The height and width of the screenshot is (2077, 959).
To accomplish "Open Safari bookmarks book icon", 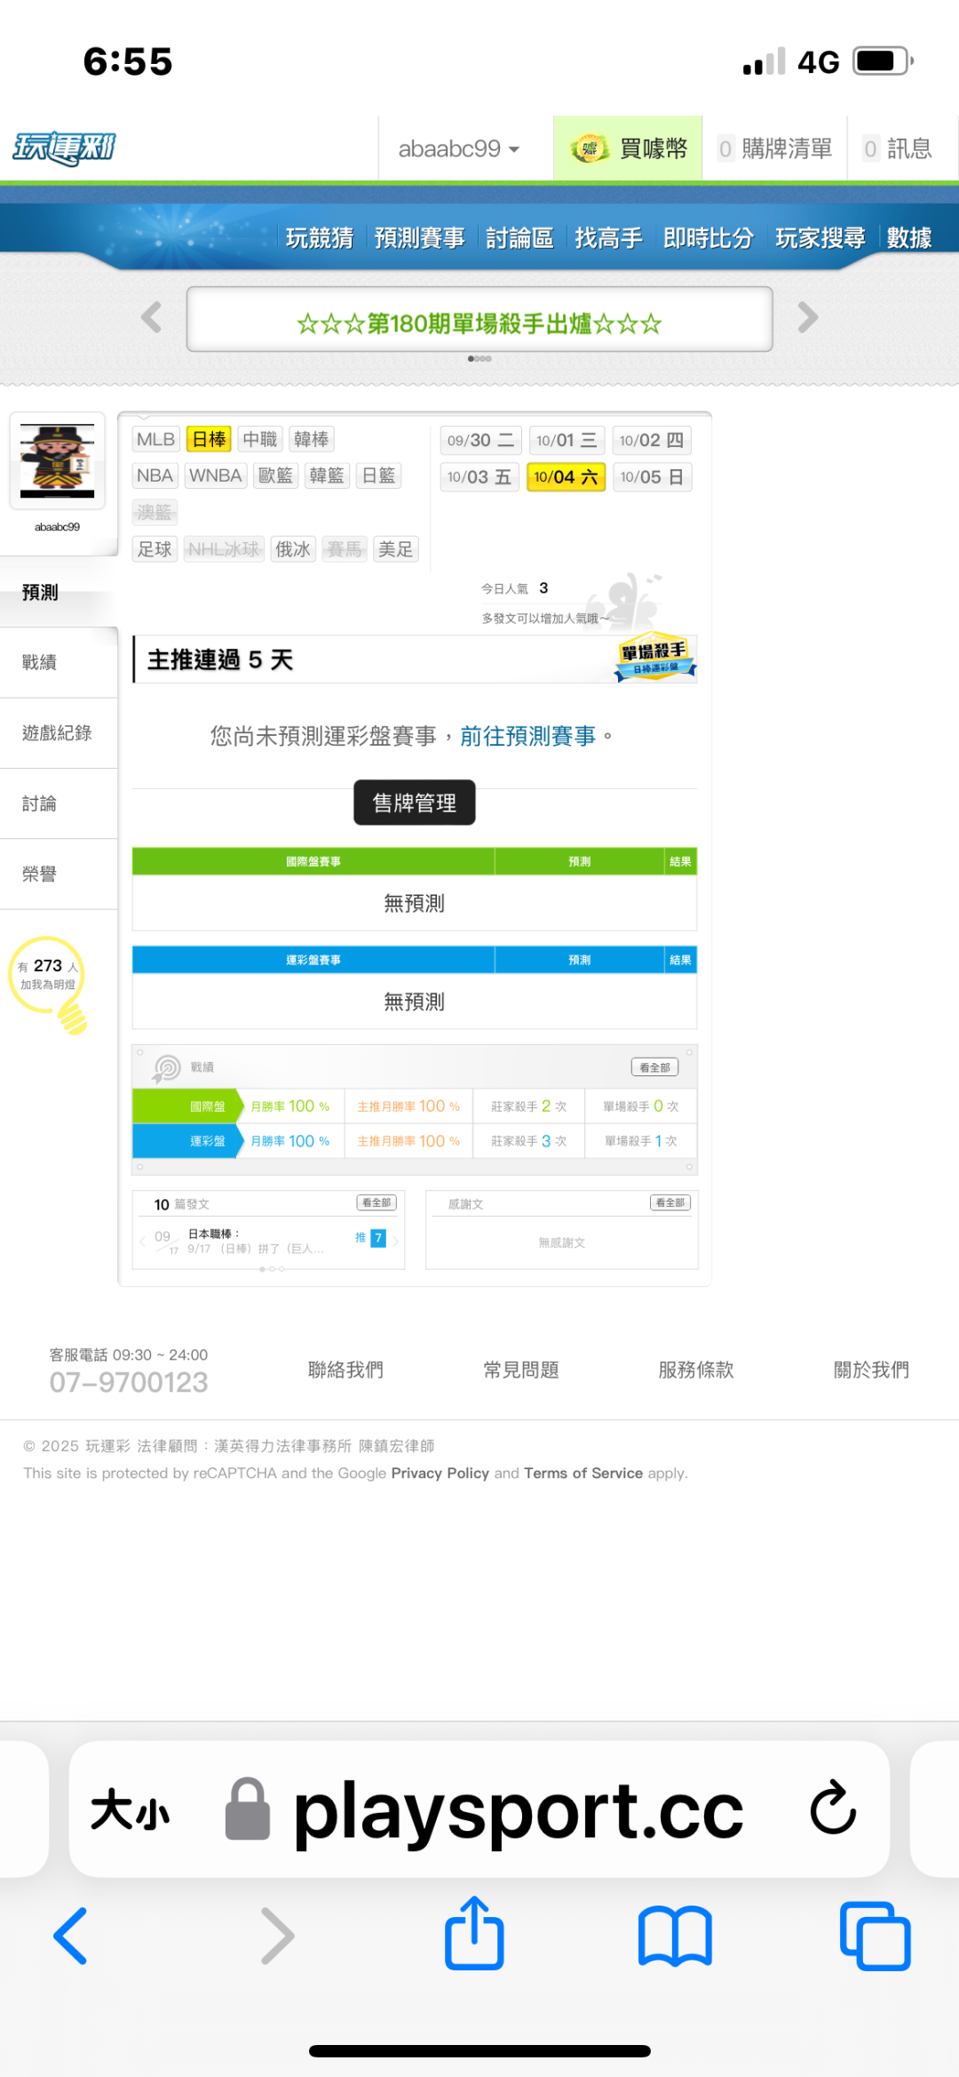I will (675, 1936).
